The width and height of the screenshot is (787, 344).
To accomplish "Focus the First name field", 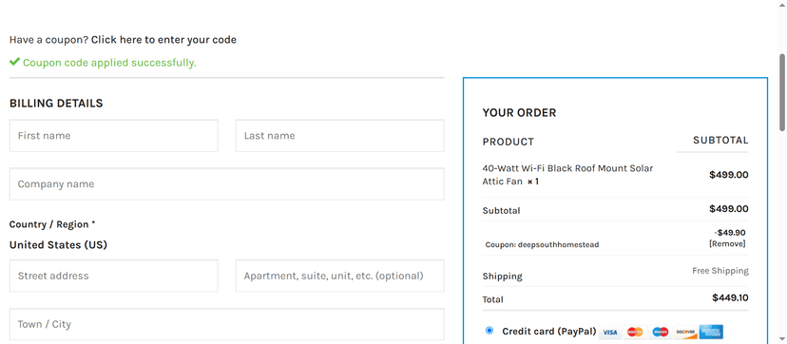I will click(113, 135).
